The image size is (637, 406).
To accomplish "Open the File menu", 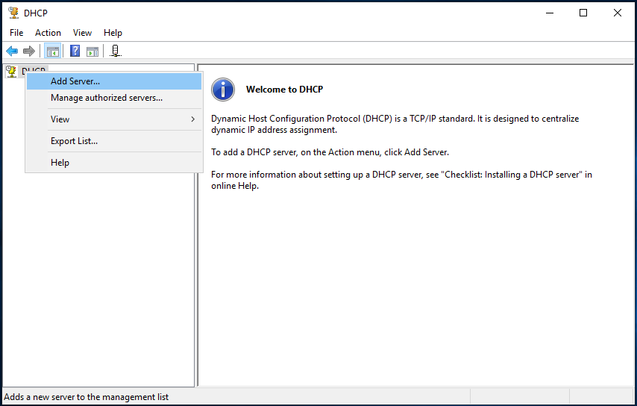I will point(16,33).
